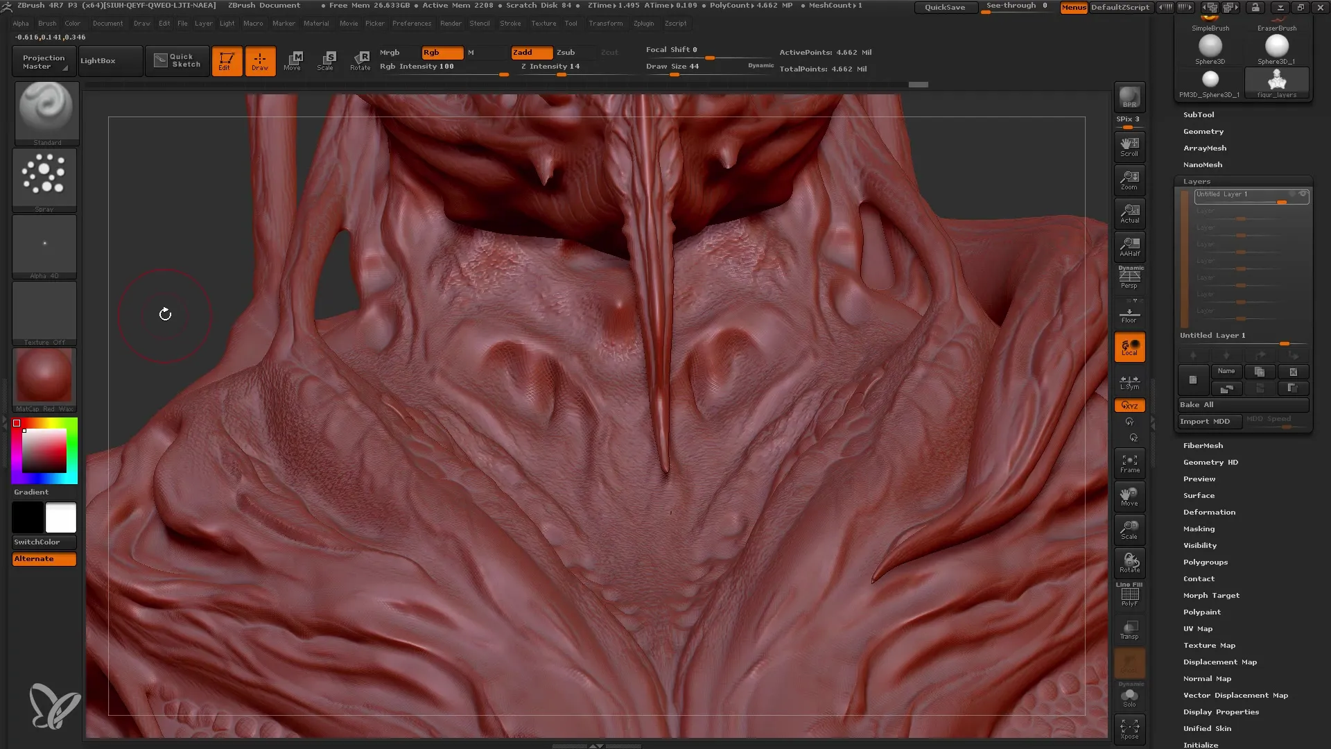This screenshot has height=749, width=1331.
Task: Expand the Geometry section
Action: point(1202,131)
